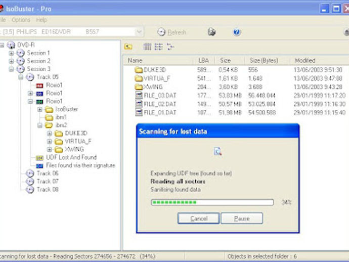Switch to the list view icon
The height and width of the screenshot is (262, 349).
158,47
